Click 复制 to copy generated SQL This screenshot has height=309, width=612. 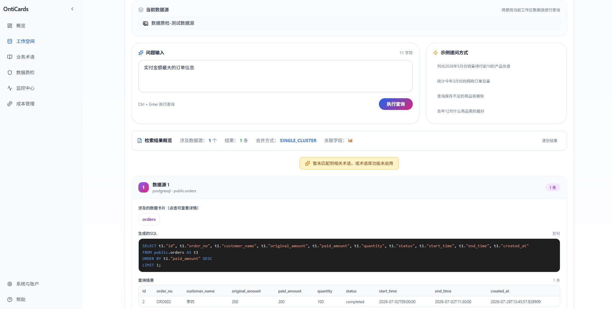coord(556,234)
